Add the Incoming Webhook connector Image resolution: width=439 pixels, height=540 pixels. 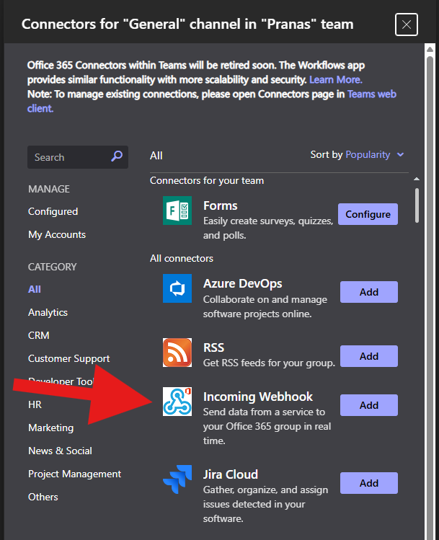[369, 405]
